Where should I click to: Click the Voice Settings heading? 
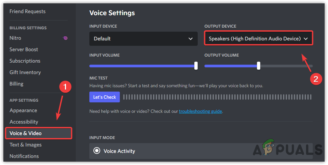click(x=112, y=13)
